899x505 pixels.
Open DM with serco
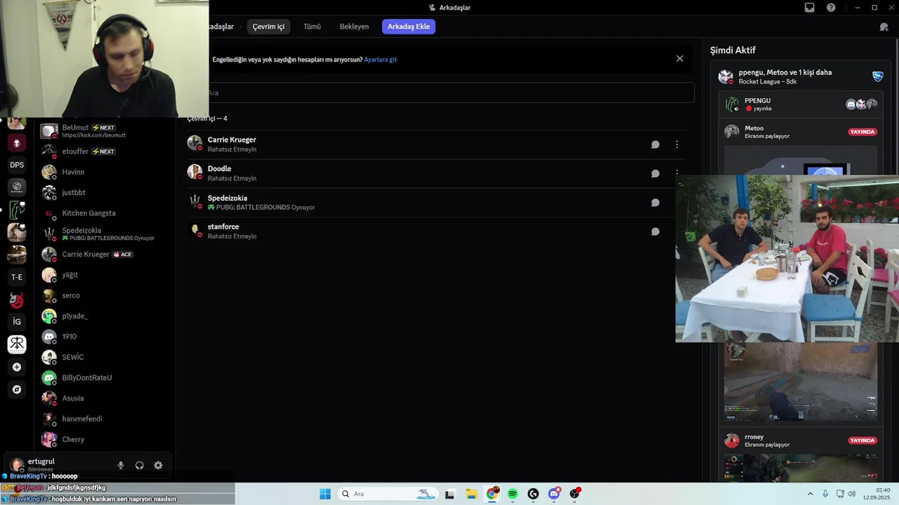(x=105, y=295)
